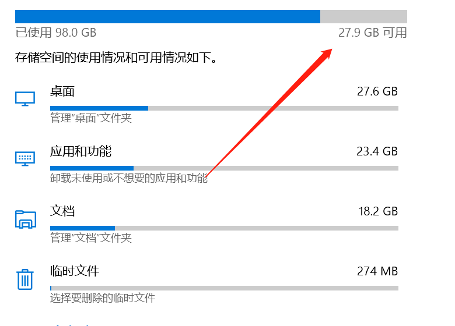Click 选择要删除的临时文件 description
455x326 pixels.
pos(103,298)
